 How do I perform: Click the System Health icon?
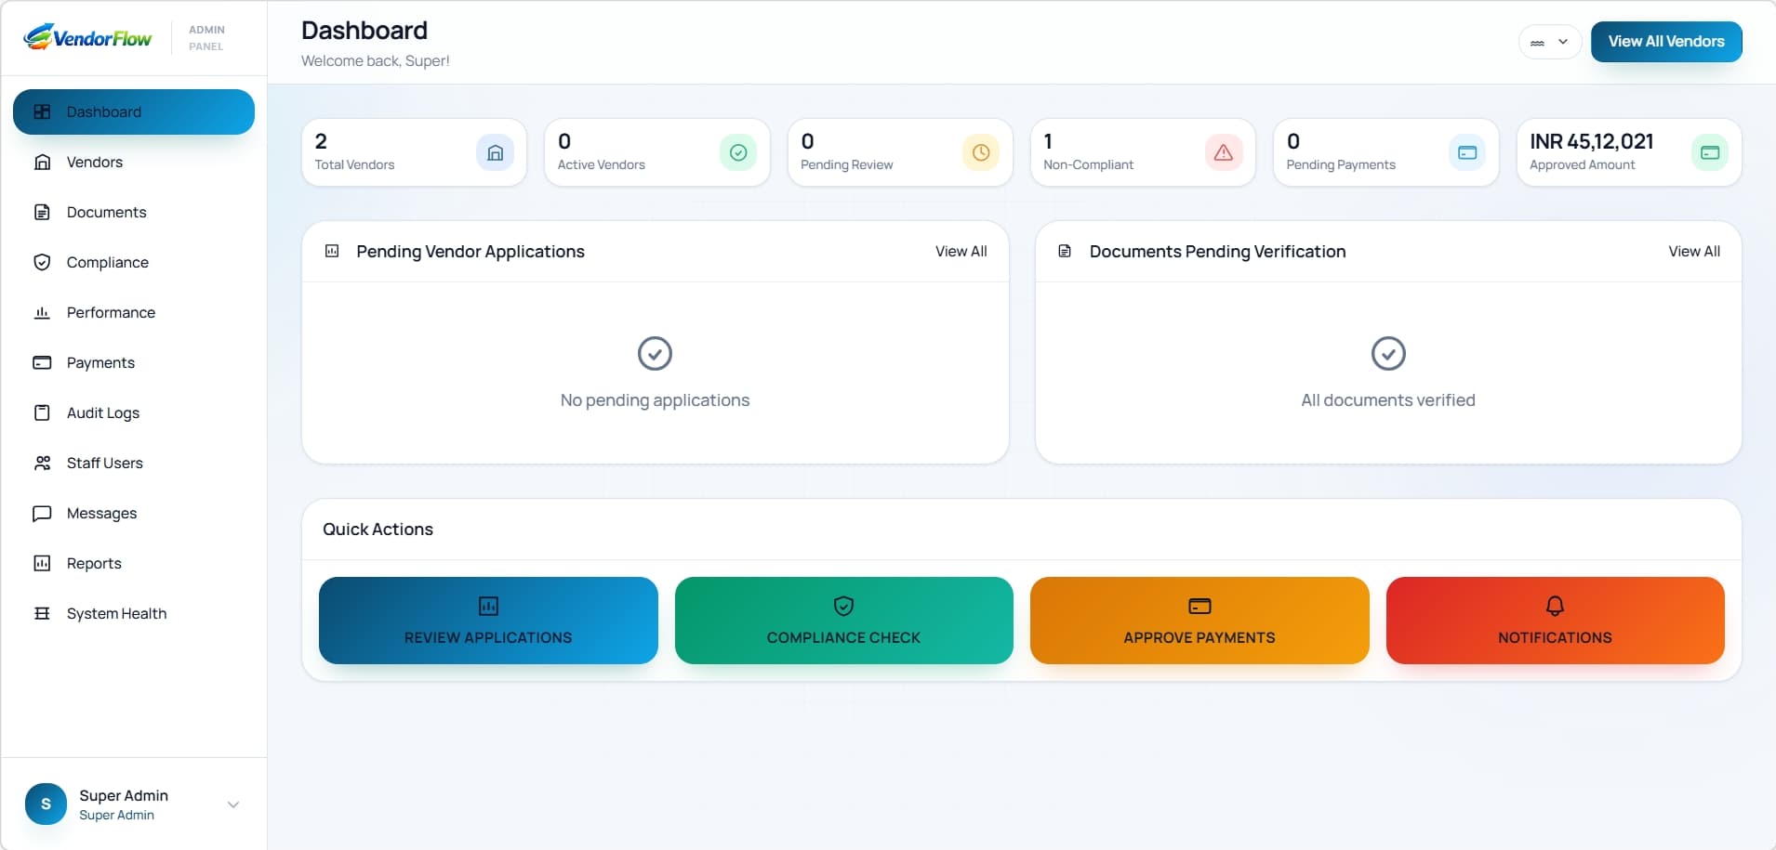(43, 613)
